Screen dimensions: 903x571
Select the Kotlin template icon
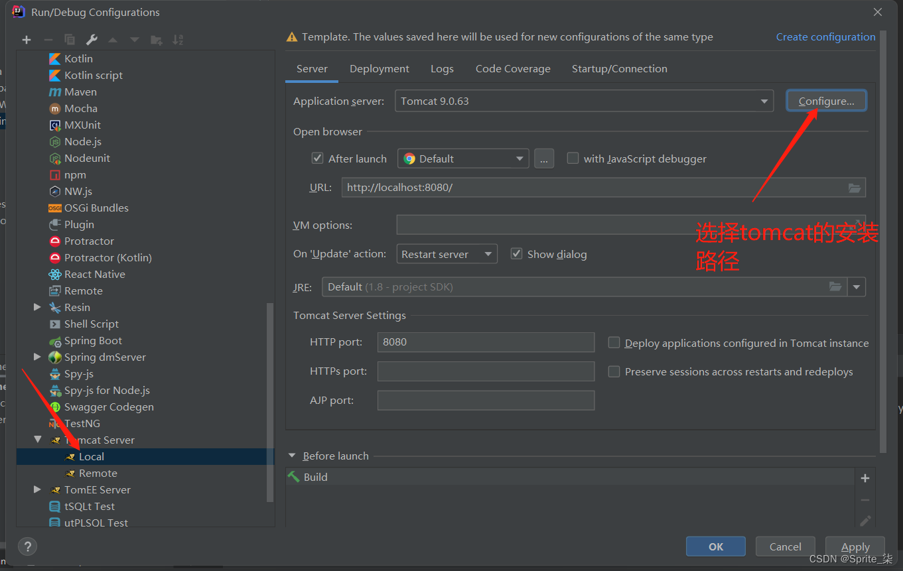pyautogui.click(x=55, y=59)
